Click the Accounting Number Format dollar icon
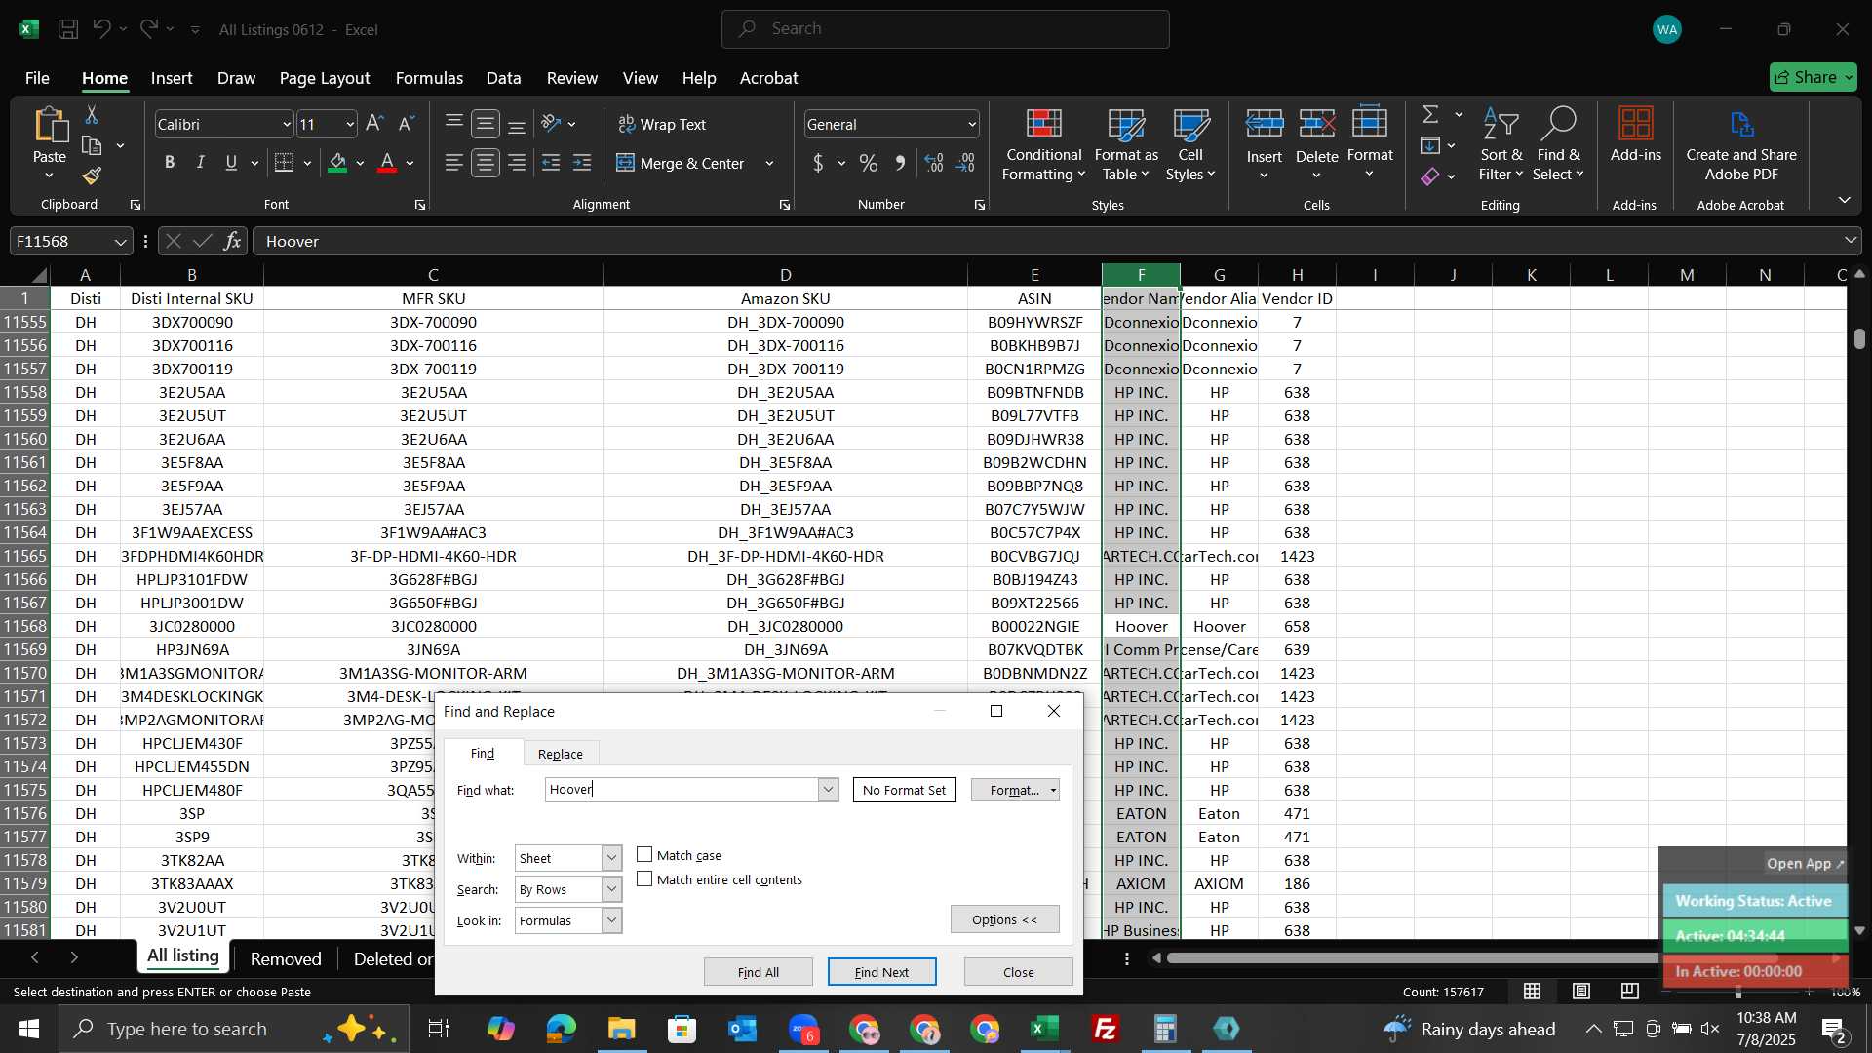This screenshot has height=1053, width=1872. [x=818, y=163]
